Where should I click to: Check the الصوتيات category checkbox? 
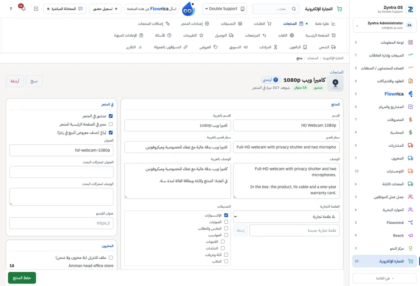click(x=226, y=222)
